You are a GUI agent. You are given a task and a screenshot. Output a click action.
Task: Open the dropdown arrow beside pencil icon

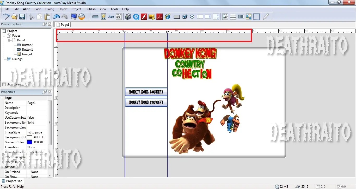click(x=271, y=19)
